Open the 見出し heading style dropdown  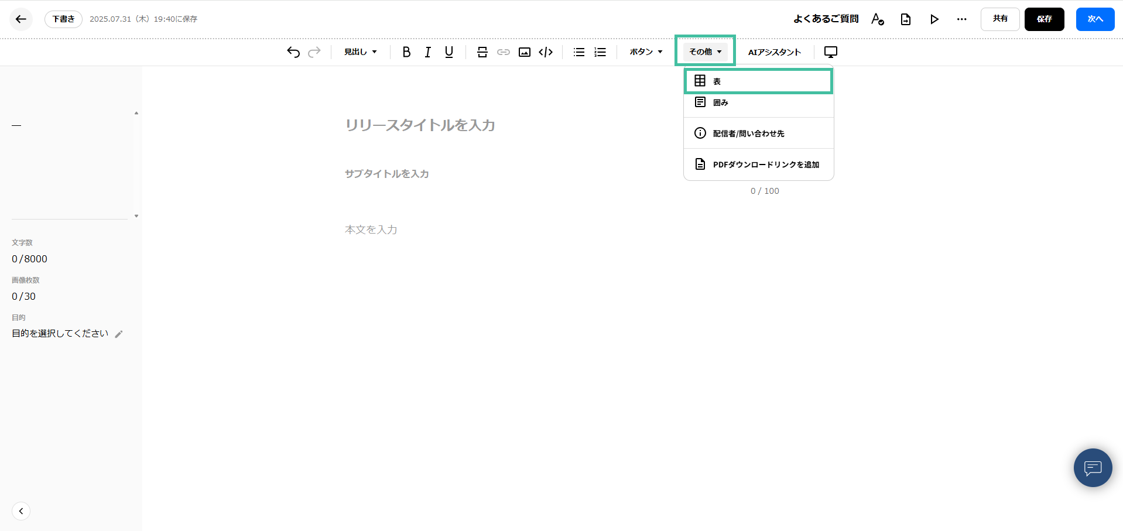point(360,52)
